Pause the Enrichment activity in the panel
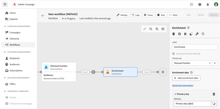Image resolution: width=220 pixels, height=109 pixels. (185, 34)
